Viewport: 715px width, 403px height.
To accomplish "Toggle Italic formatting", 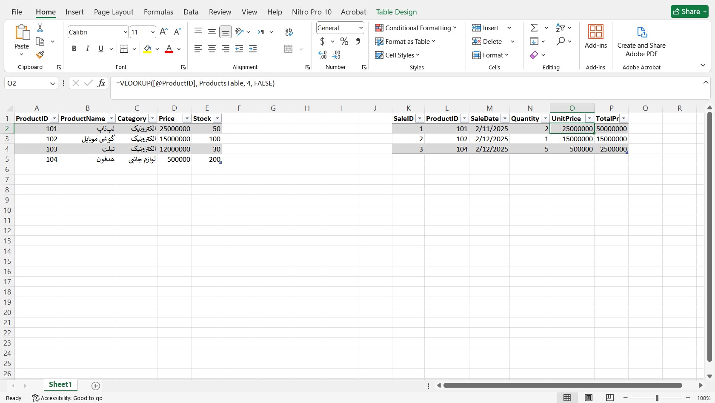I will [88, 49].
